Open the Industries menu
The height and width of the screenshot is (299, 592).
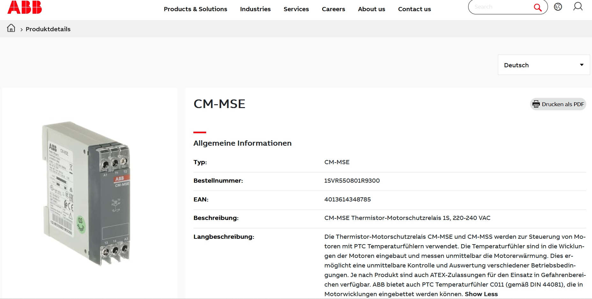click(x=255, y=9)
